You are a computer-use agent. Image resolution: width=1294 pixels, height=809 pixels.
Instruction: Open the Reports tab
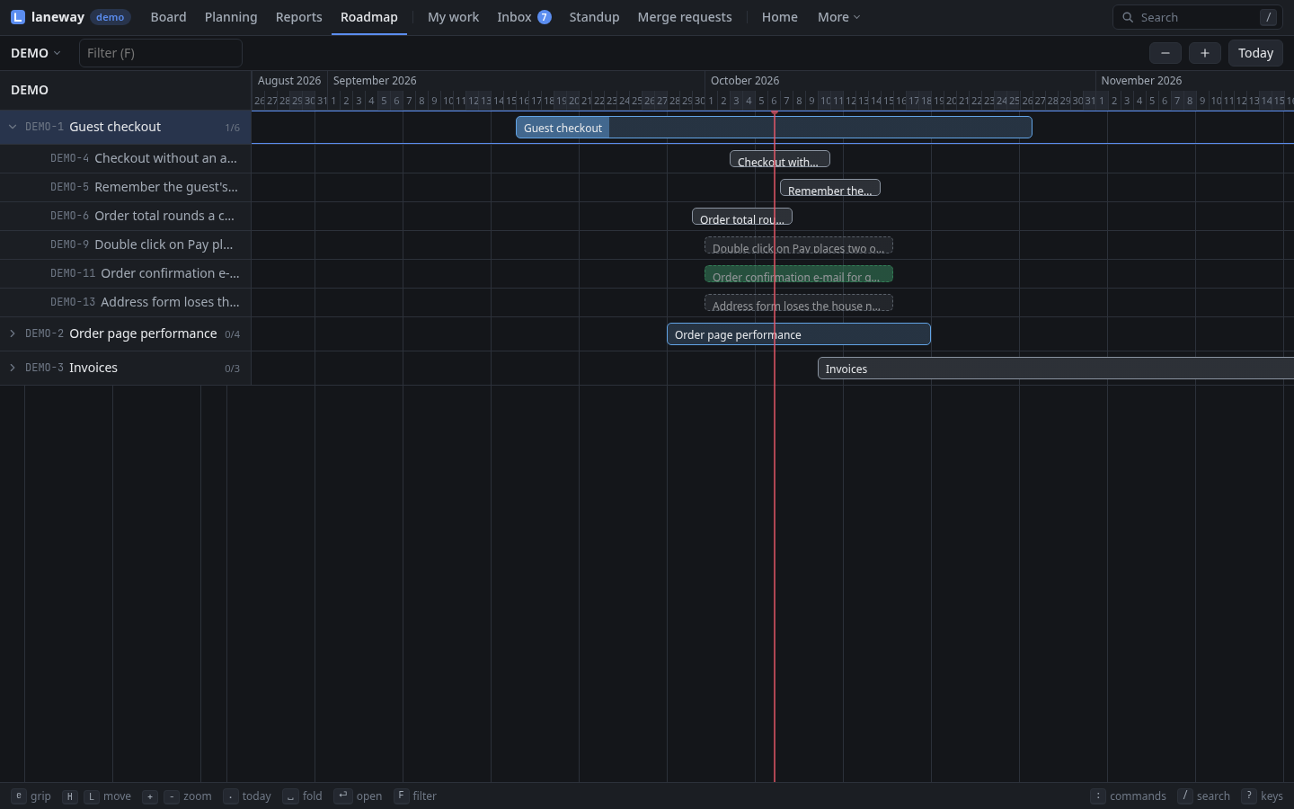298,17
